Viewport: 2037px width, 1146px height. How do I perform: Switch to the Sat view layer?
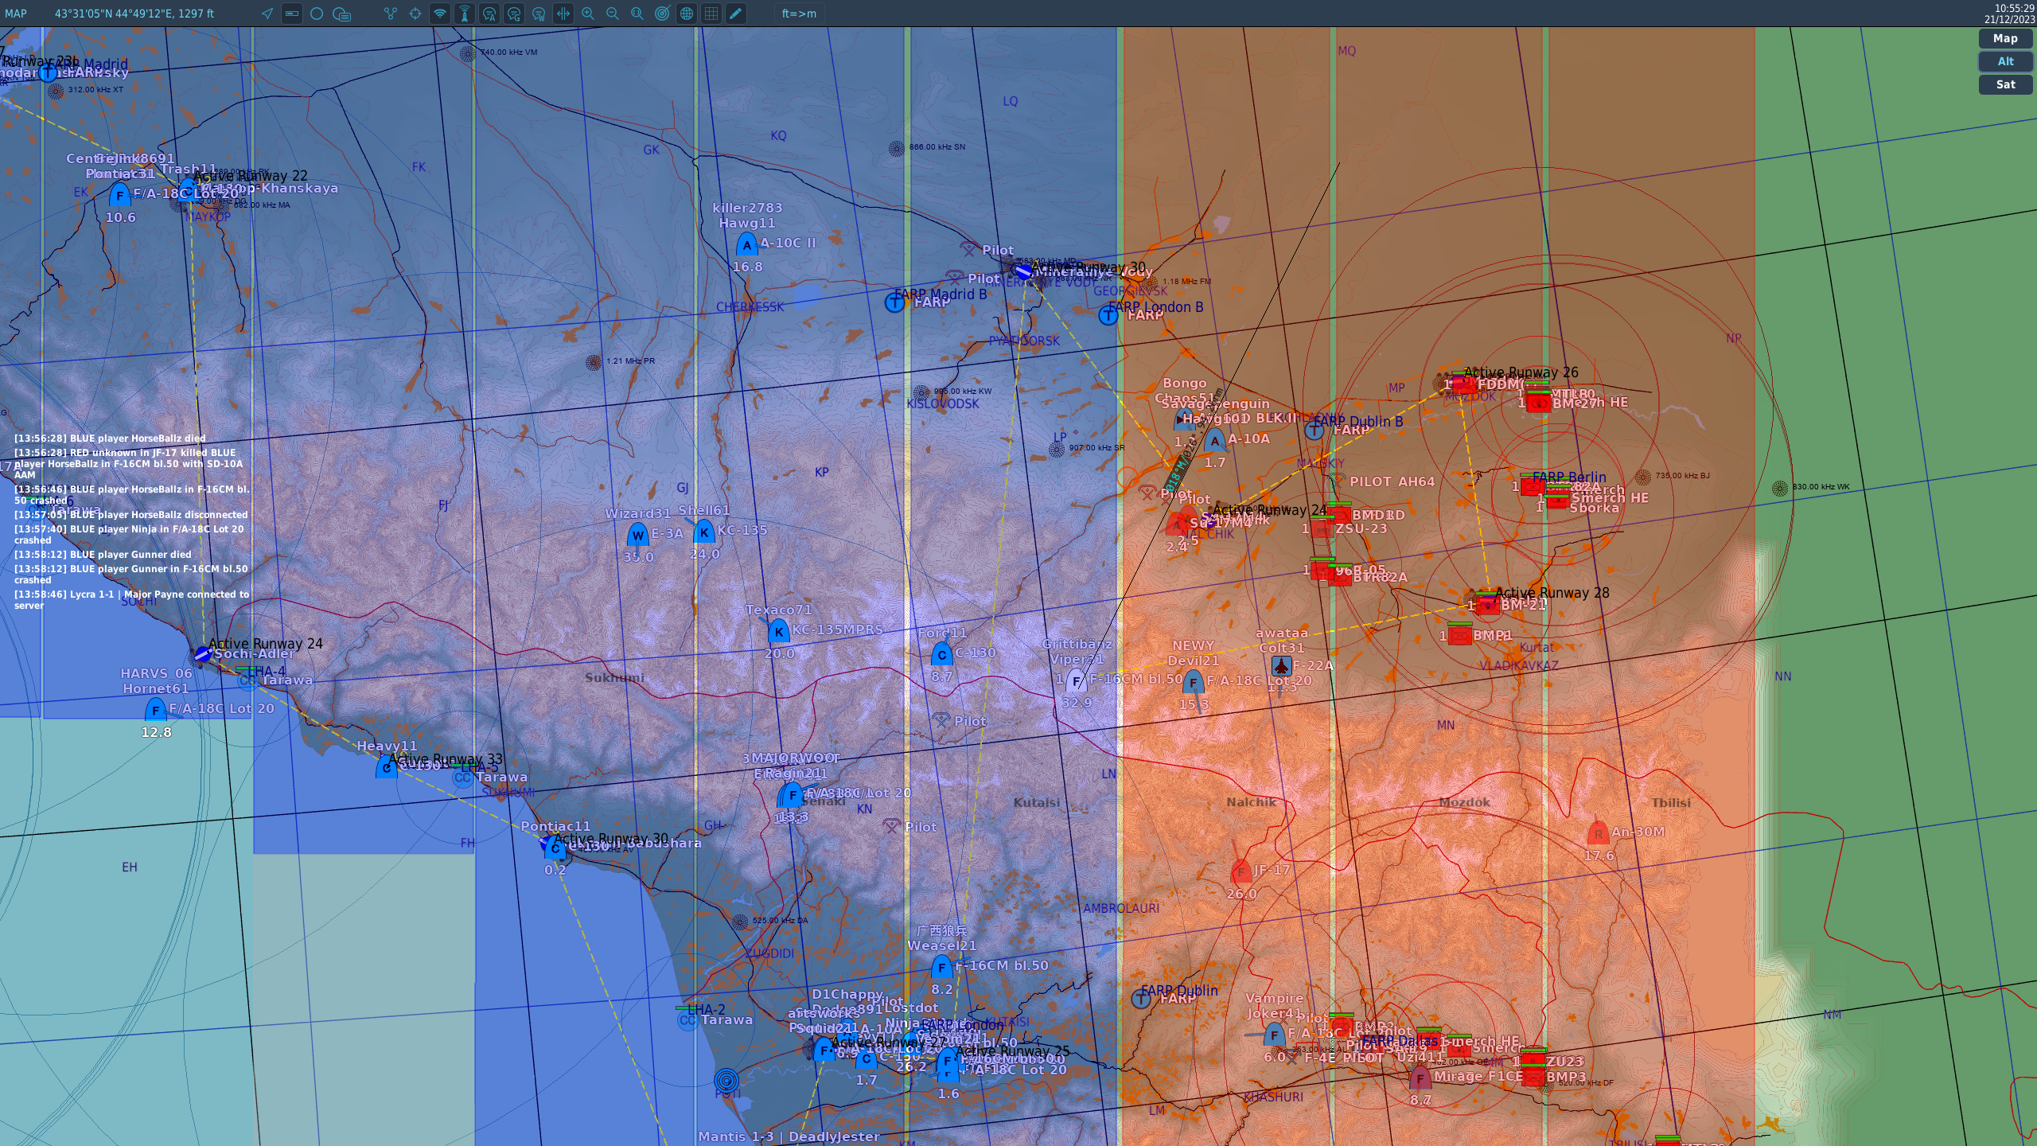point(2005,84)
